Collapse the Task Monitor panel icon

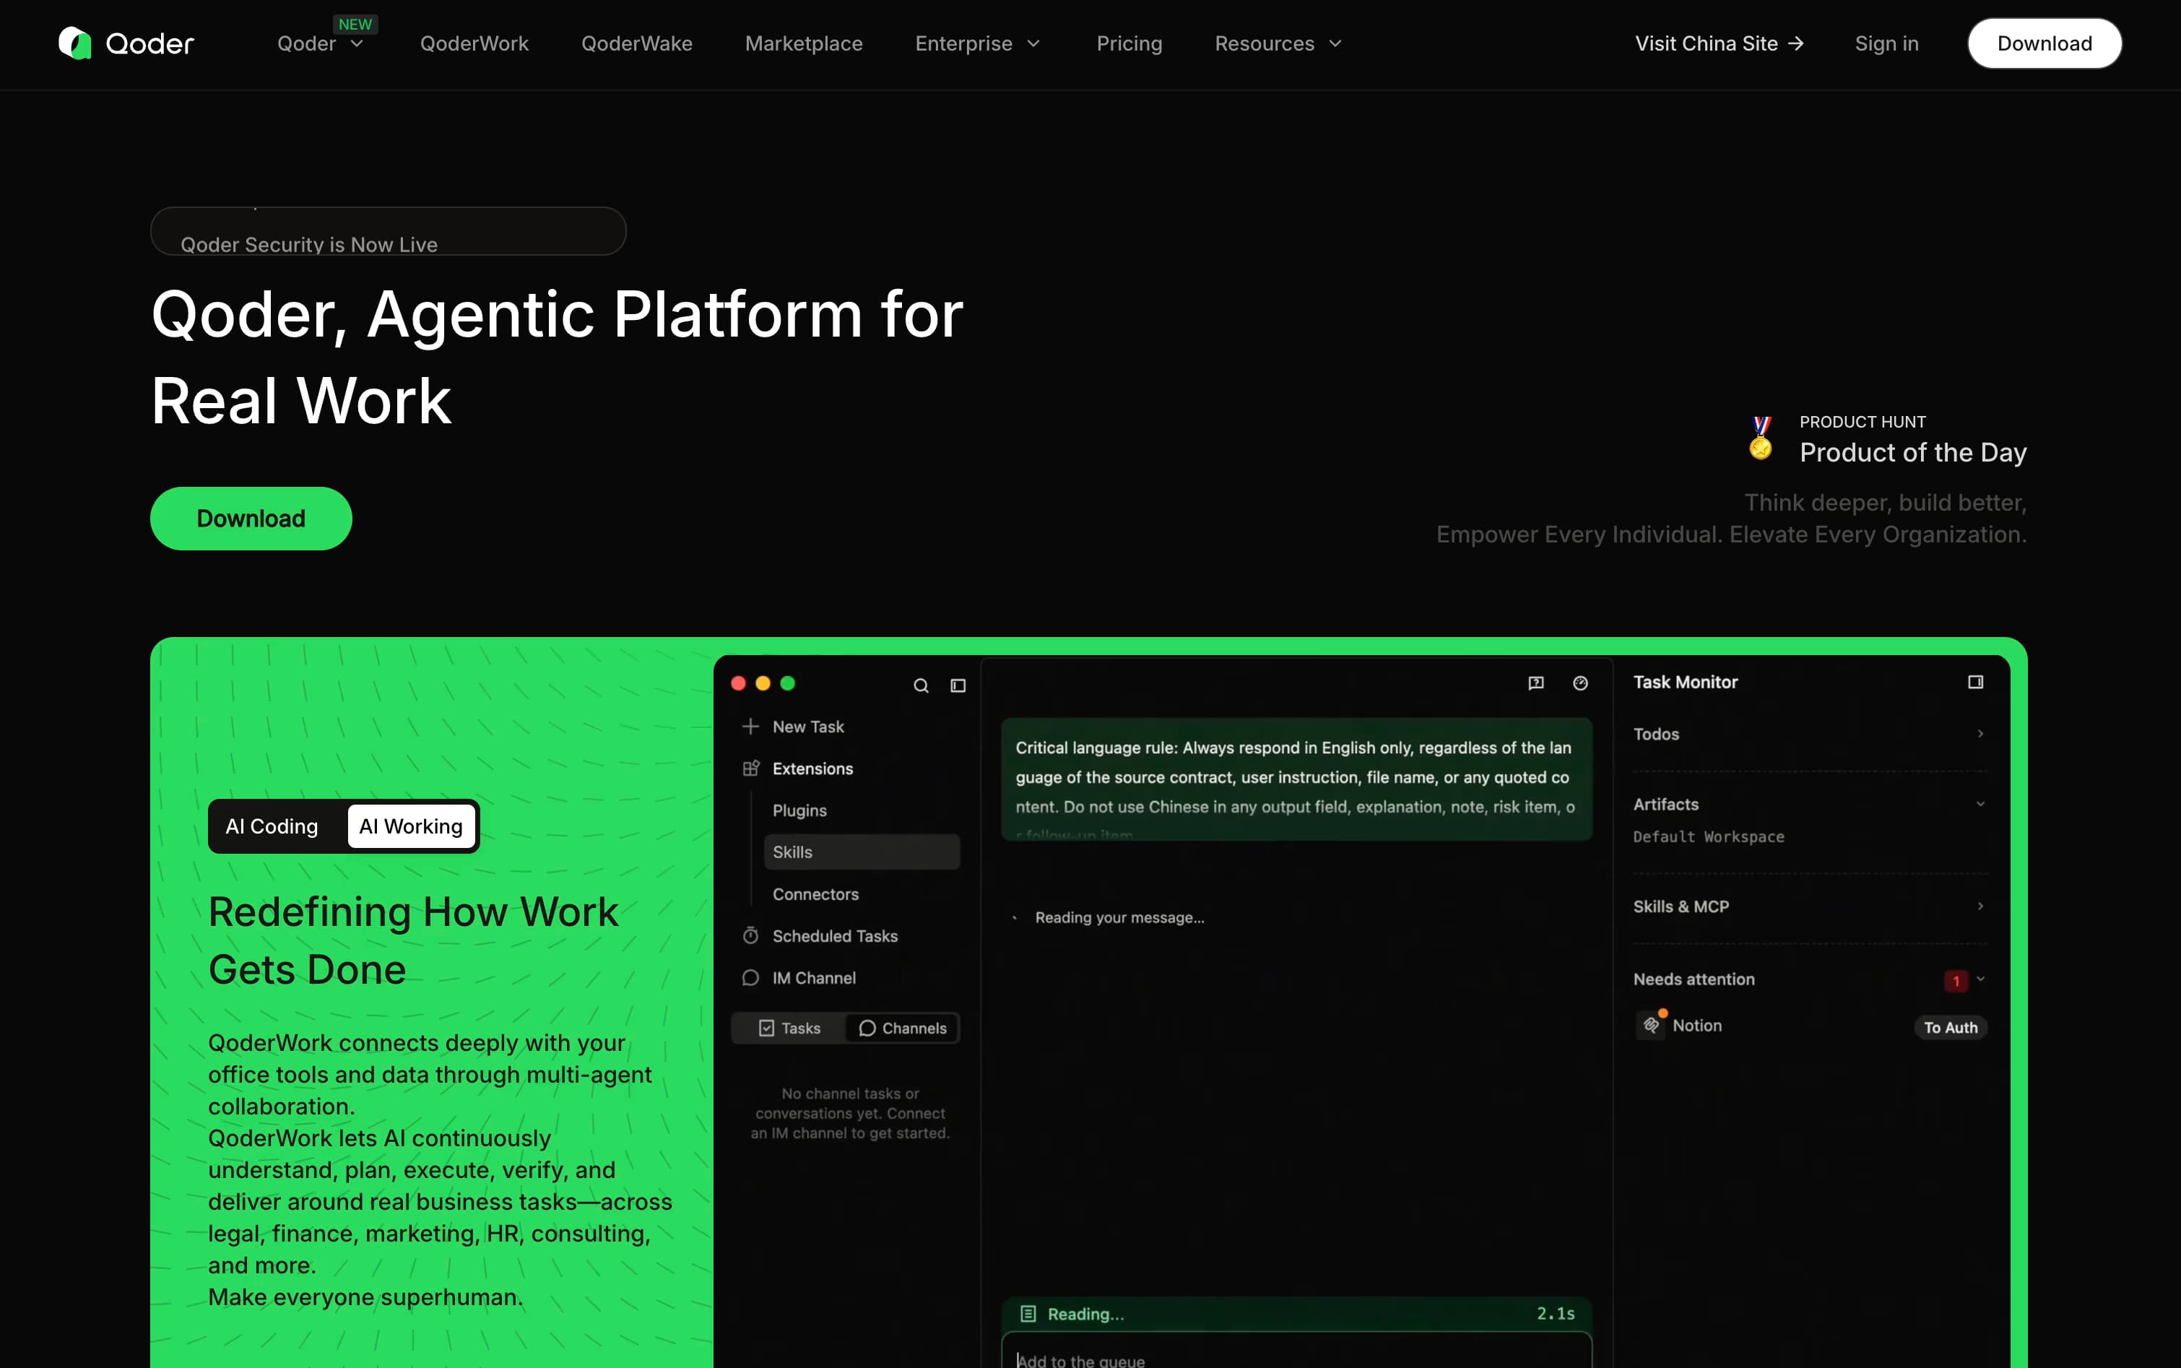point(1976,682)
